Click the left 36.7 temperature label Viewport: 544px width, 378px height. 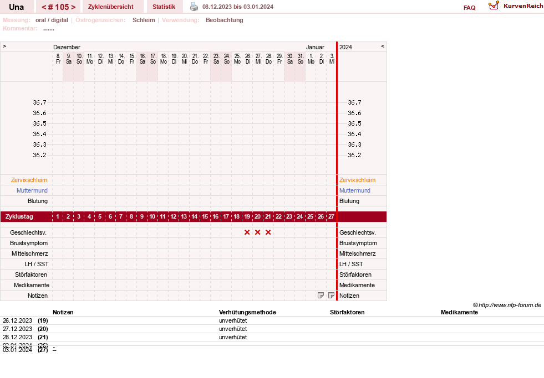(39, 102)
